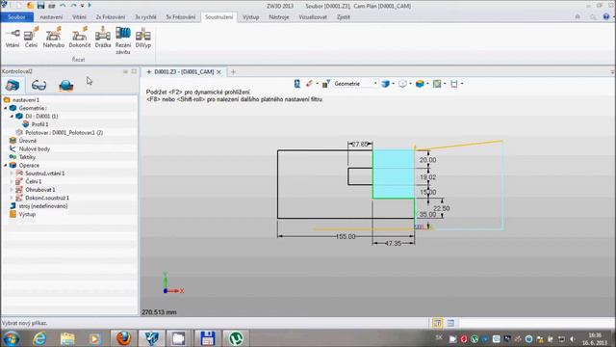616x347 pixels.
Task: Select the Výstup tree item
Action: click(27, 214)
